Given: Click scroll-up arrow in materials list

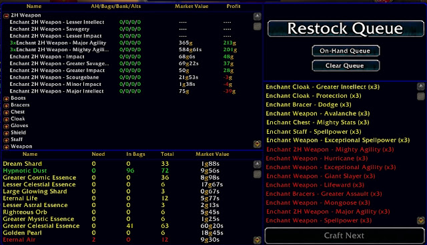Looking at the screenshot, I should pos(258,164).
